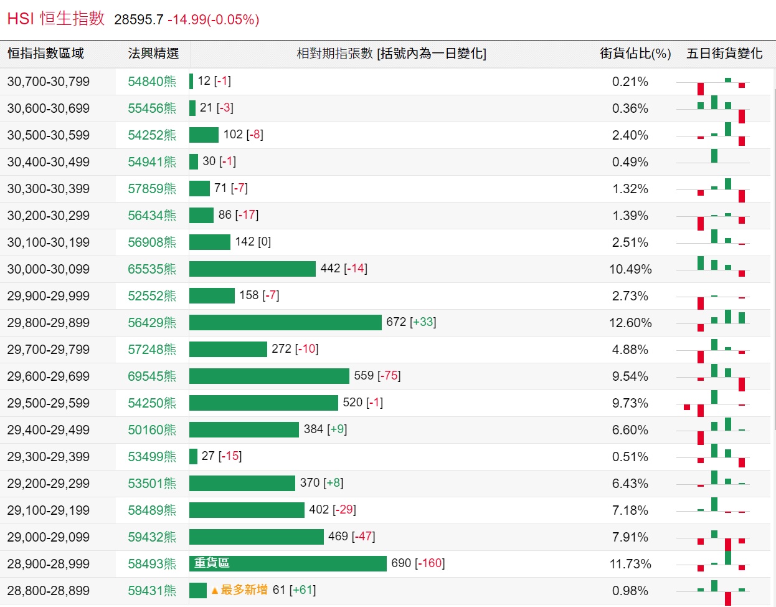Open the 54840熊 bear certificate link
776x607 pixels.
(152, 82)
